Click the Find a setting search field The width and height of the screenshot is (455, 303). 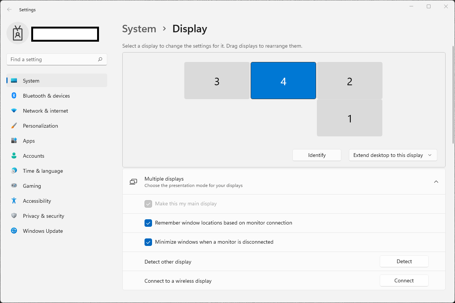pyautogui.click(x=57, y=59)
